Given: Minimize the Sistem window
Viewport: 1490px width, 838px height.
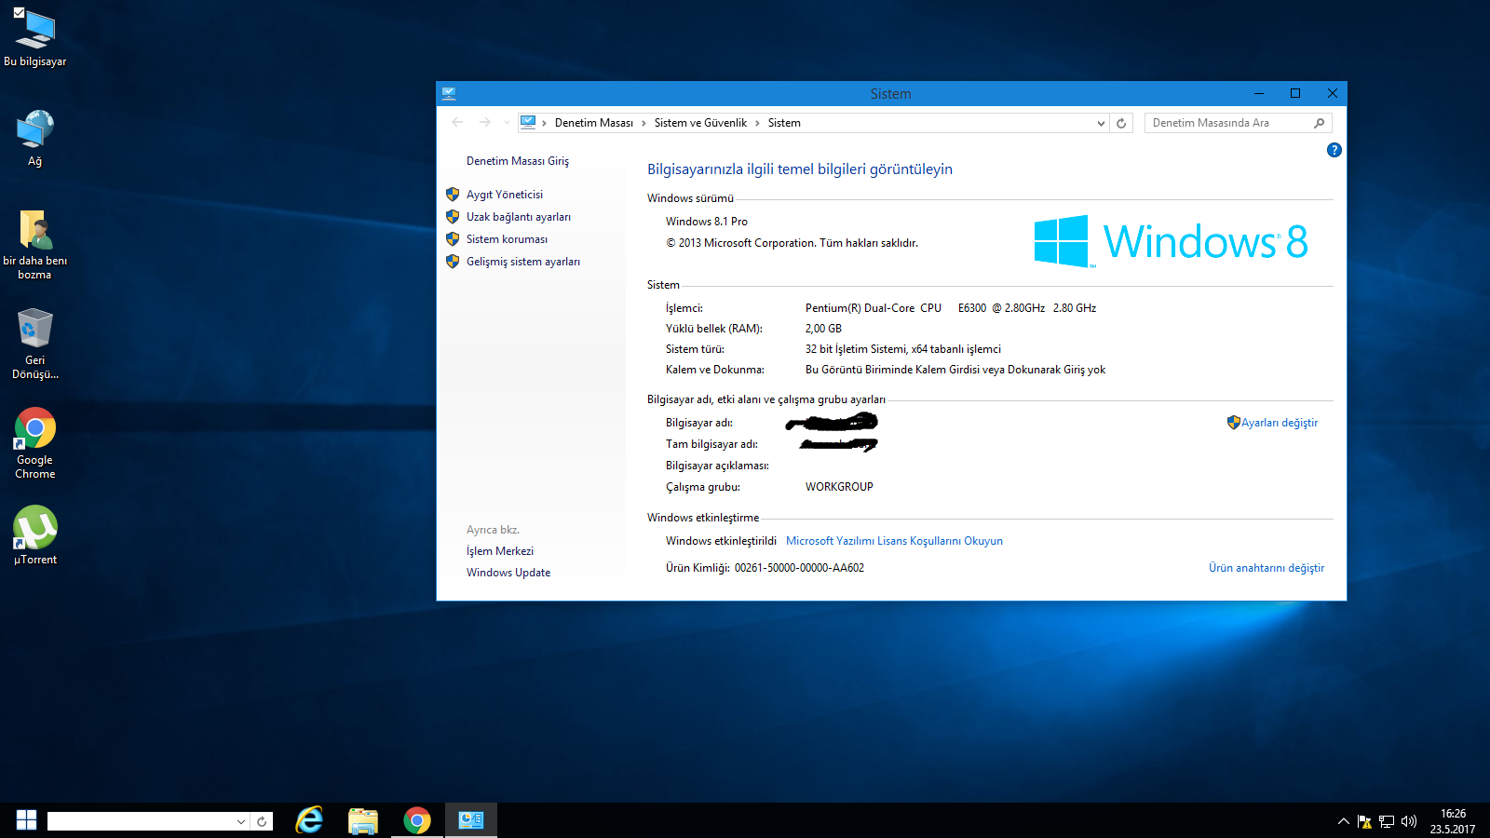Looking at the screenshot, I should 1259,93.
